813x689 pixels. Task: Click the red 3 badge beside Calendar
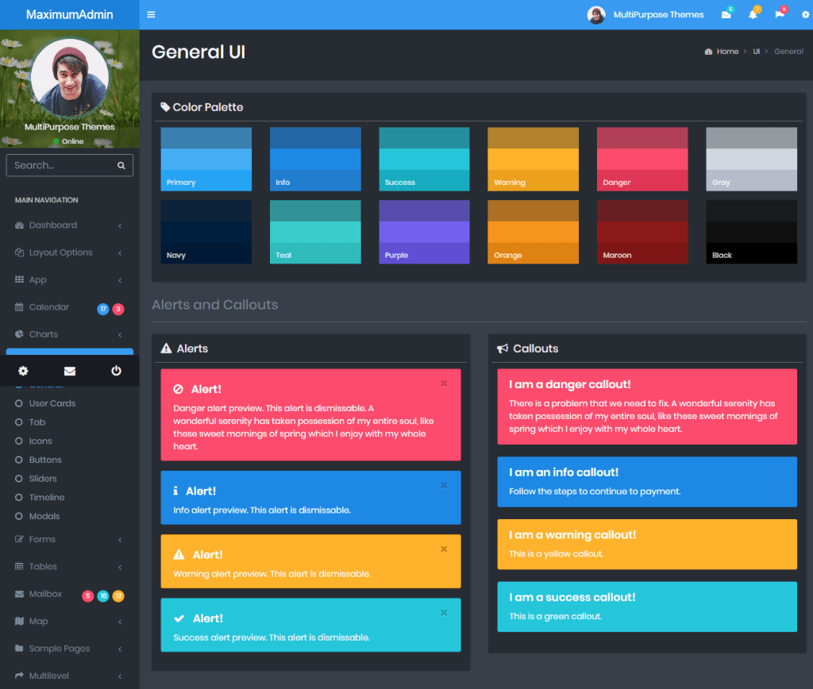118,309
